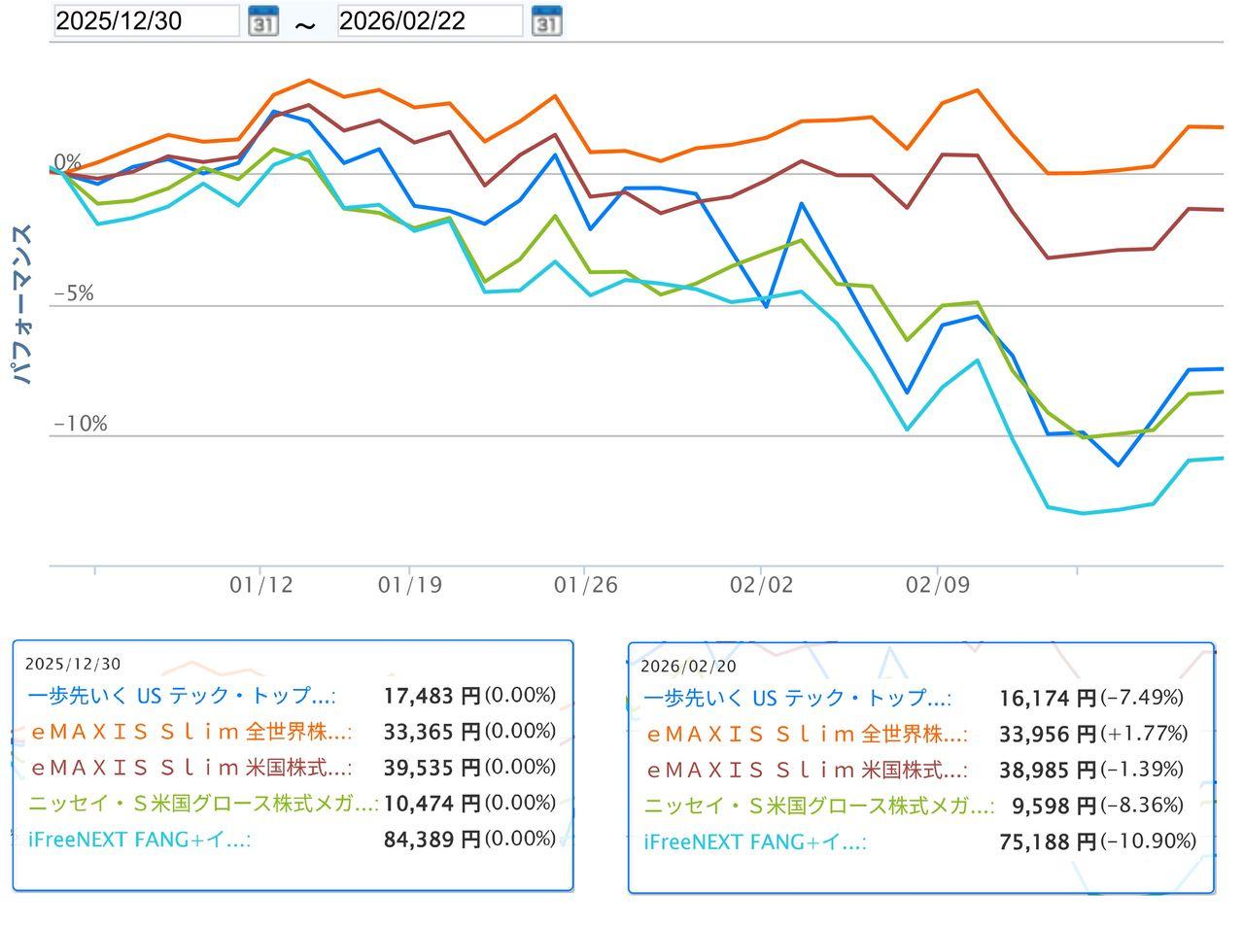This screenshot has width=1244, height=926.
Task: Click eMAXIS Slim 米国株式 in the left summary box
Action: click(190, 768)
